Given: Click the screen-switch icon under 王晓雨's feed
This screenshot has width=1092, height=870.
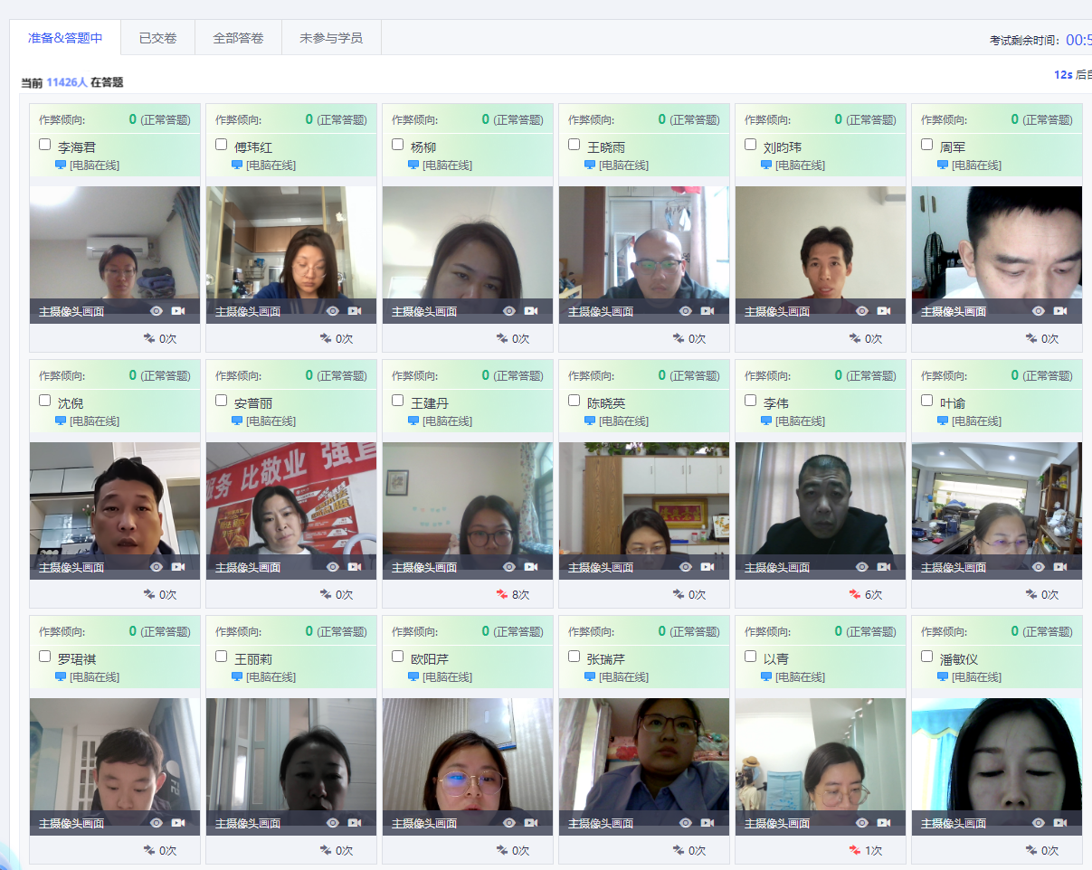Looking at the screenshot, I should (679, 339).
